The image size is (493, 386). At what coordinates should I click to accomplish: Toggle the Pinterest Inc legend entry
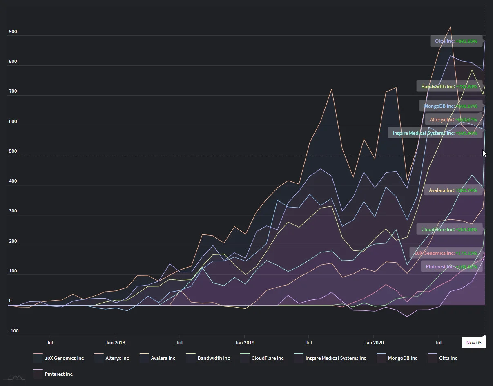coord(53,374)
